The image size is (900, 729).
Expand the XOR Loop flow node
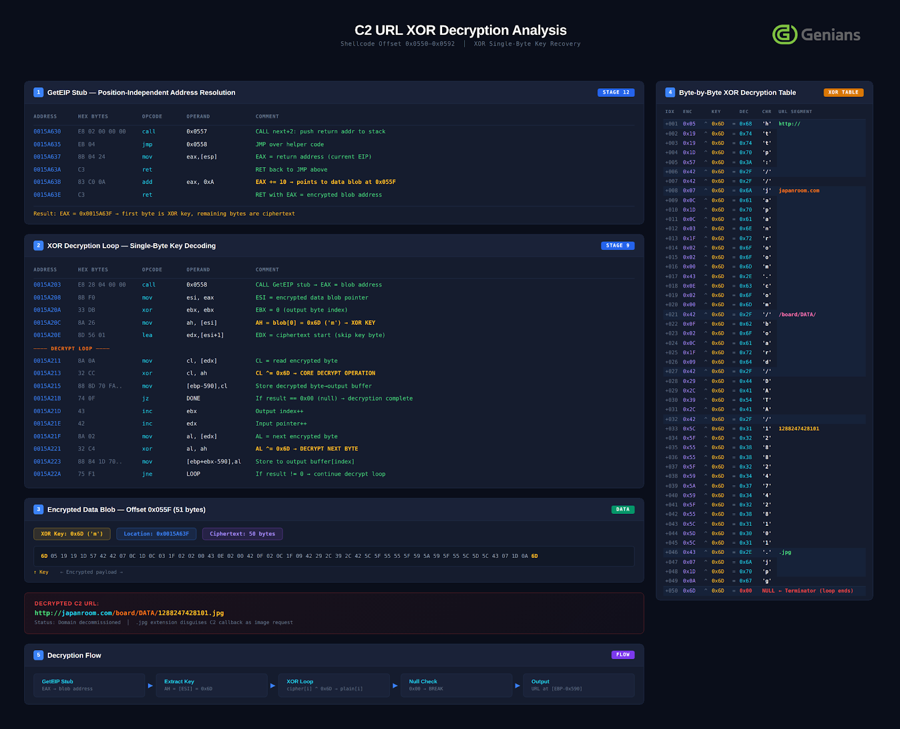pyautogui.click(x=334, y=685)
